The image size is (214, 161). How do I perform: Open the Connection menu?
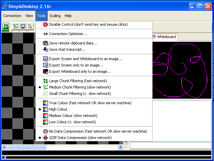12,16
